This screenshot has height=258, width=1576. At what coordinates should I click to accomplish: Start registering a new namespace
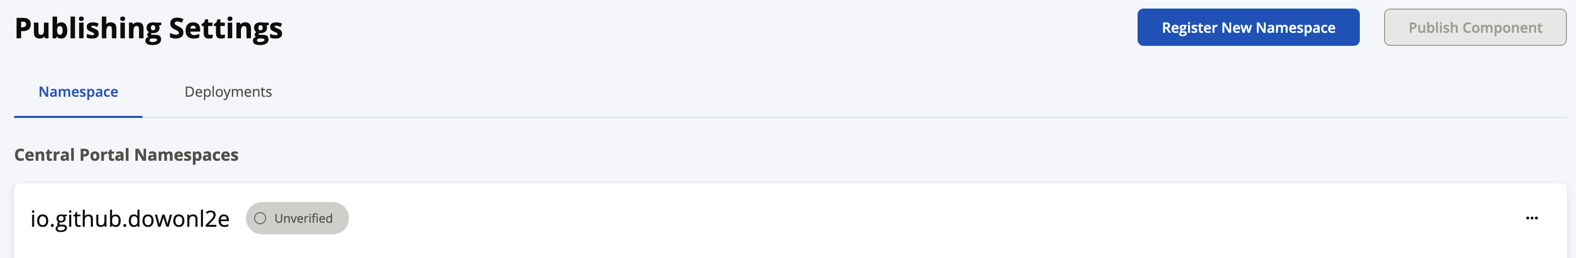pyautogui.click(x=1248, y=27)
